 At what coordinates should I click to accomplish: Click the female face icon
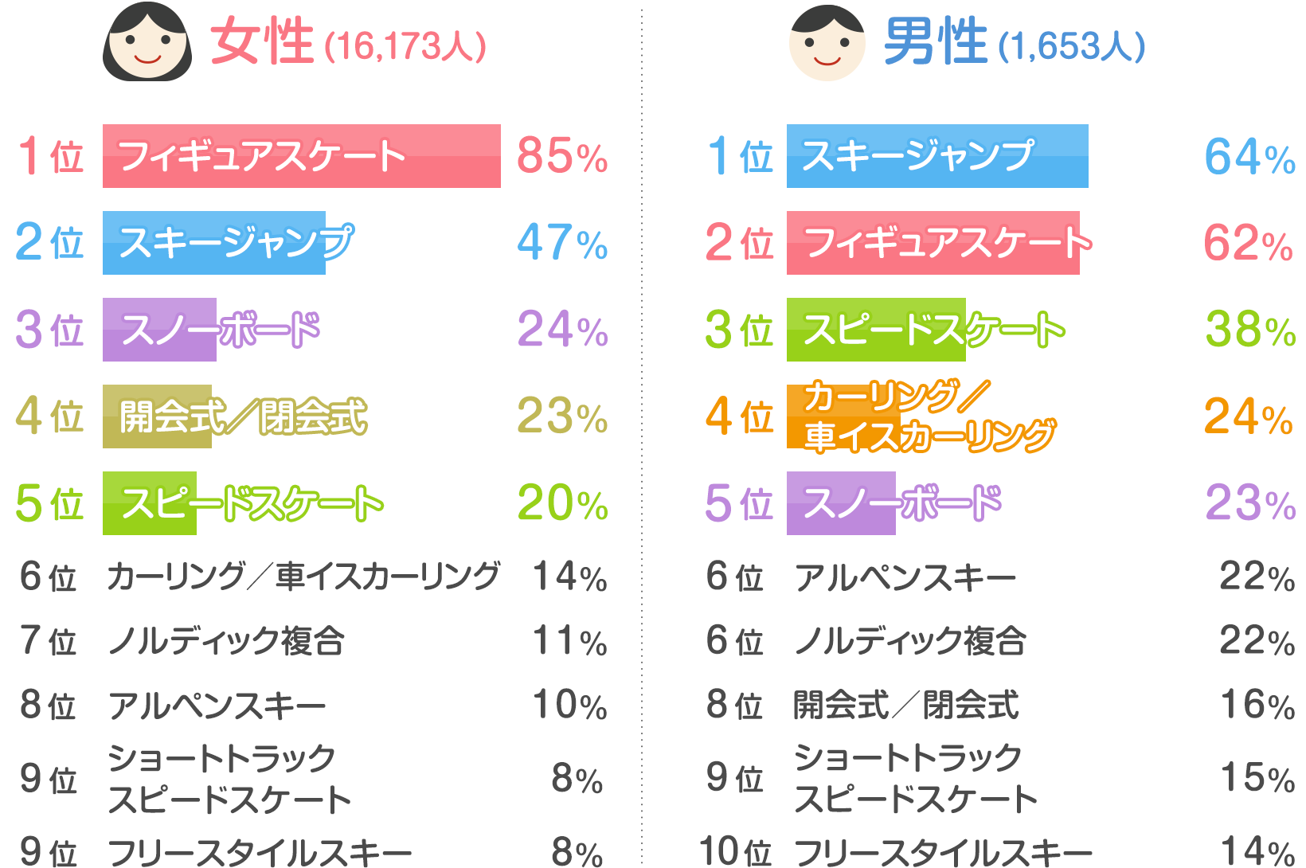(147, 42)
